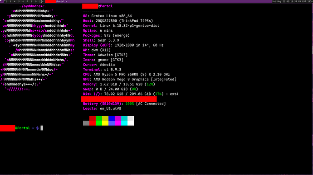Click the 'Icons: gnome [GTK3]' line
Screen dimensions: 313x175
pyautogui.click(x=103, y=60)
